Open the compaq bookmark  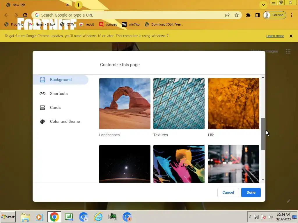[108, 24]
